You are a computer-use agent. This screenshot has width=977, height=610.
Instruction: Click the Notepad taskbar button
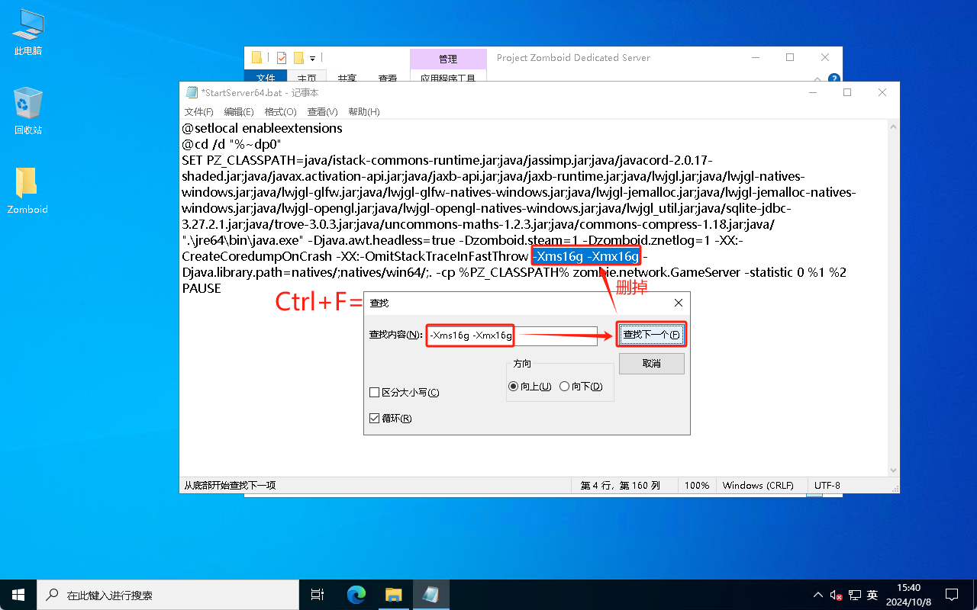[x=430, y=595]
